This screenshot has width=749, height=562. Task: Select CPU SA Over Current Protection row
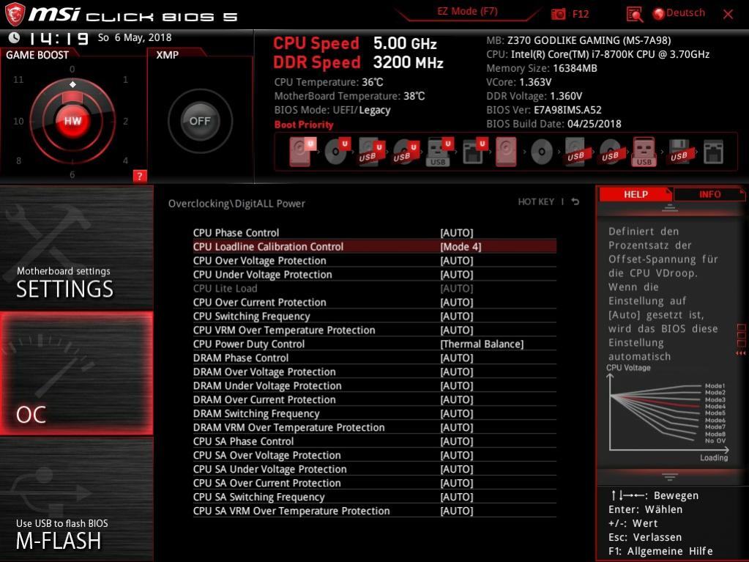coord(375,483)
